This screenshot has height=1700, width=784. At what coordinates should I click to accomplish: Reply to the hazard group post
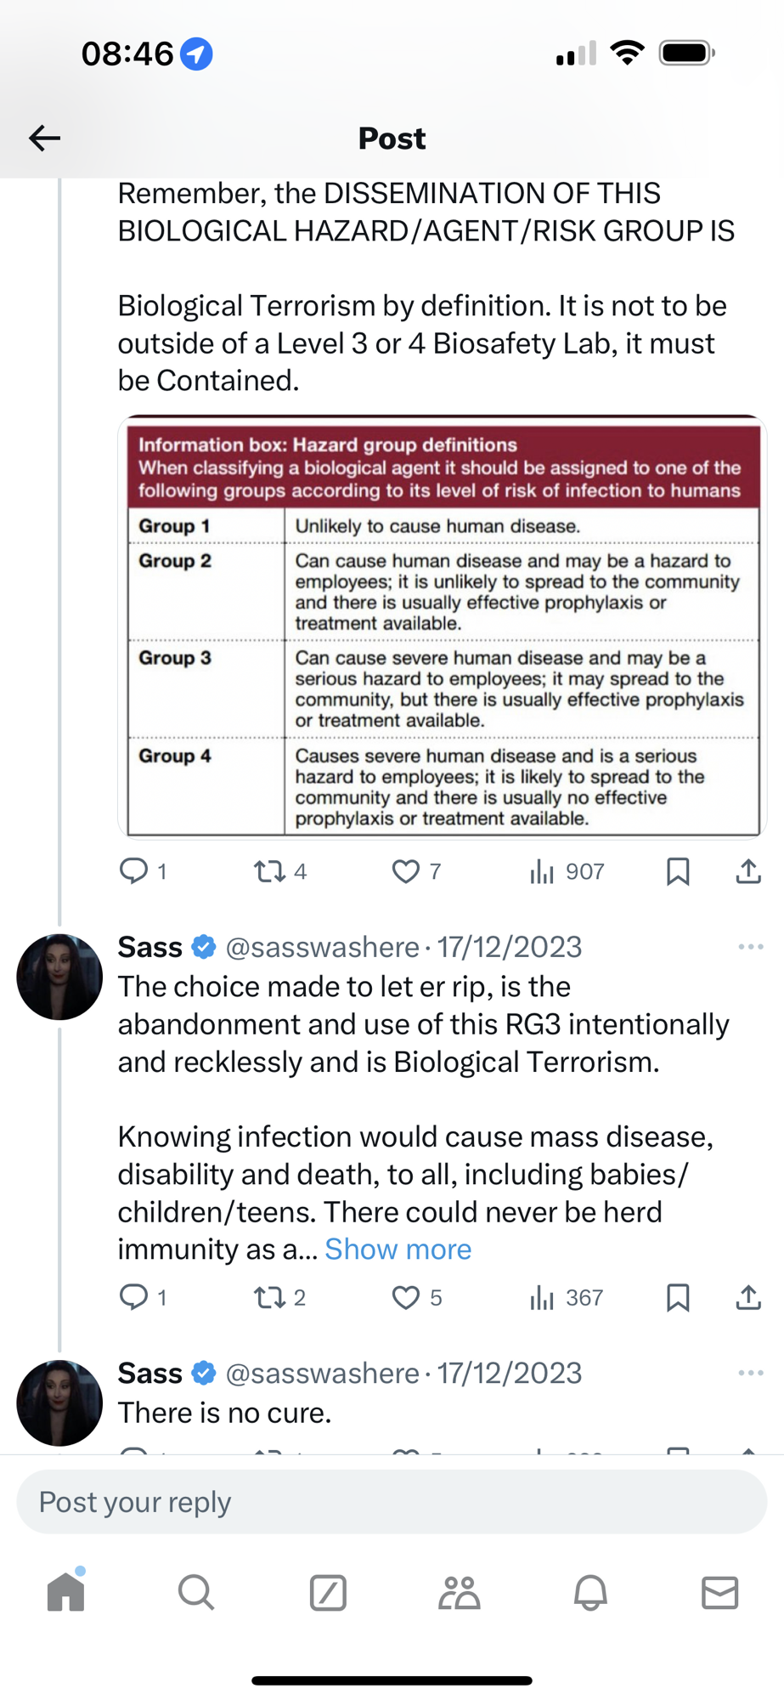[x=134, y=871]
